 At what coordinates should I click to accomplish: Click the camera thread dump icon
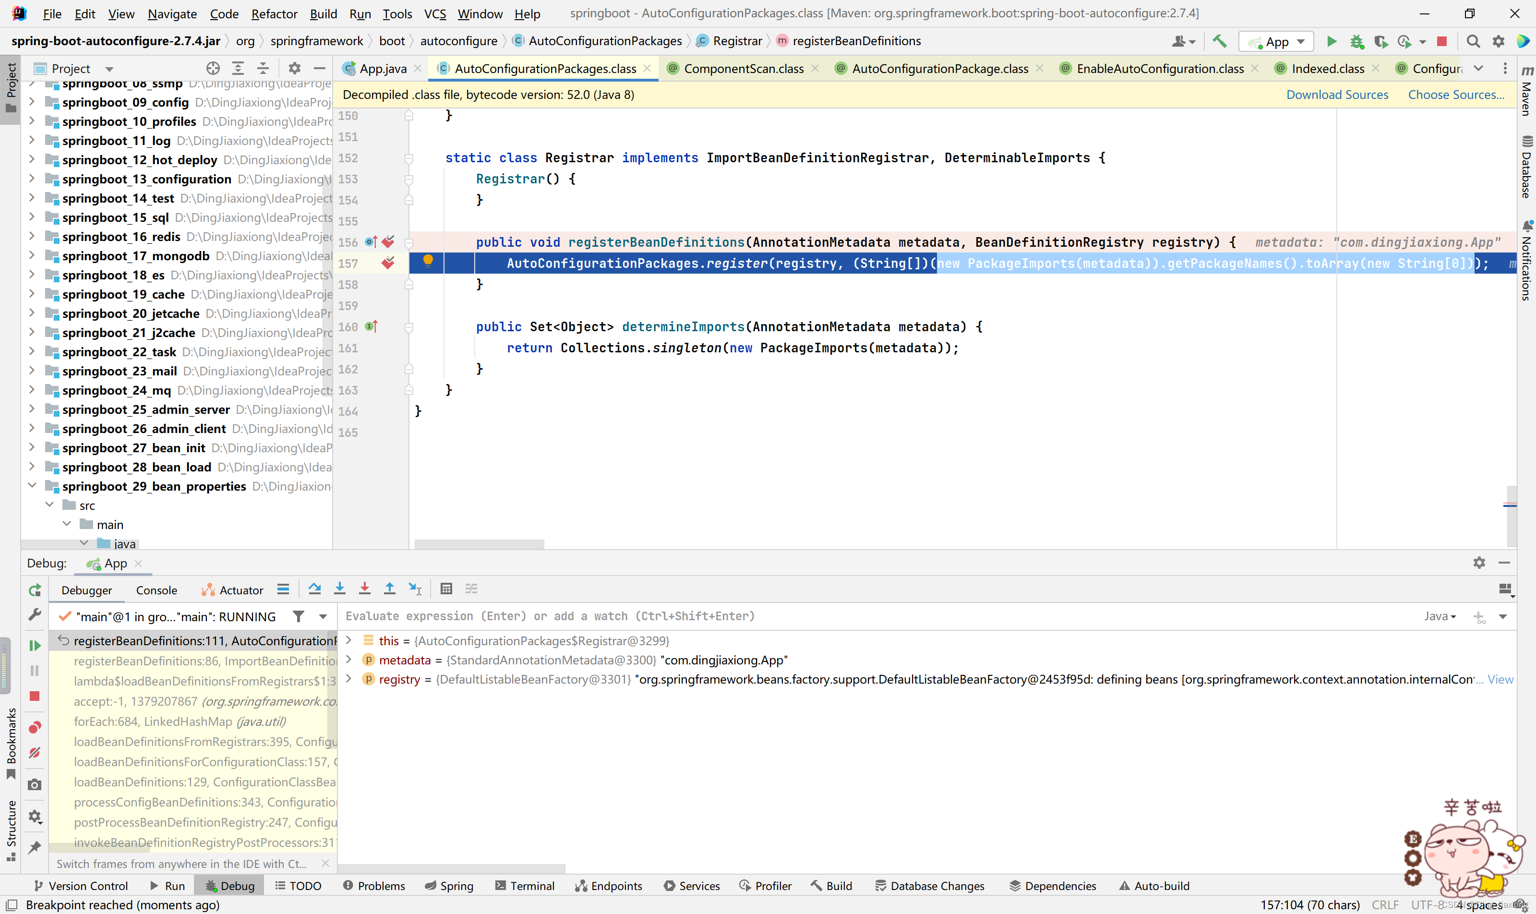(35, 784)
